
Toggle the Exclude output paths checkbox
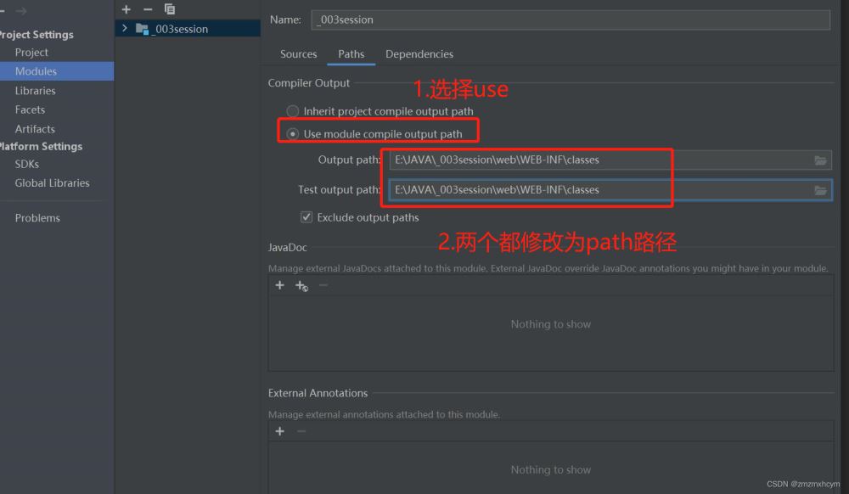[306, 217]
